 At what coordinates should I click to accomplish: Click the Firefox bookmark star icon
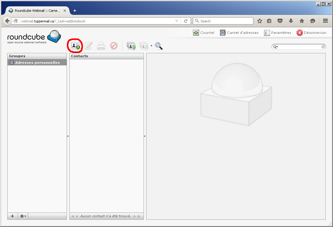[x=259, y=21]
